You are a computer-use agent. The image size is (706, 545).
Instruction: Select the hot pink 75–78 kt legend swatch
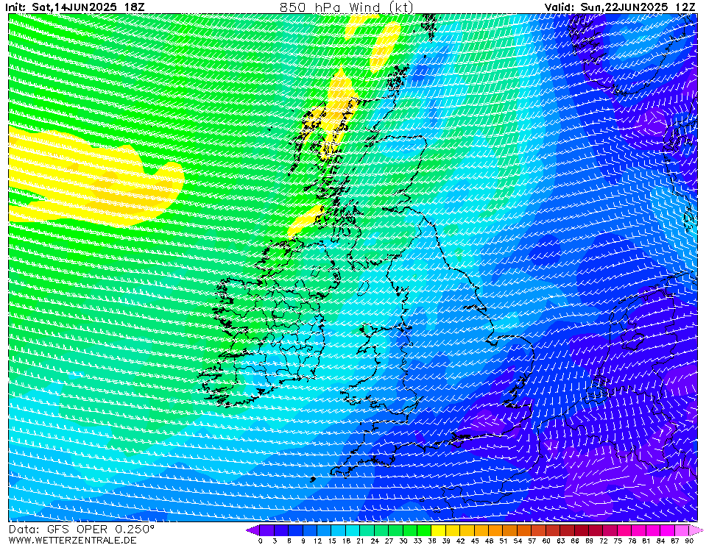(624, 530)
